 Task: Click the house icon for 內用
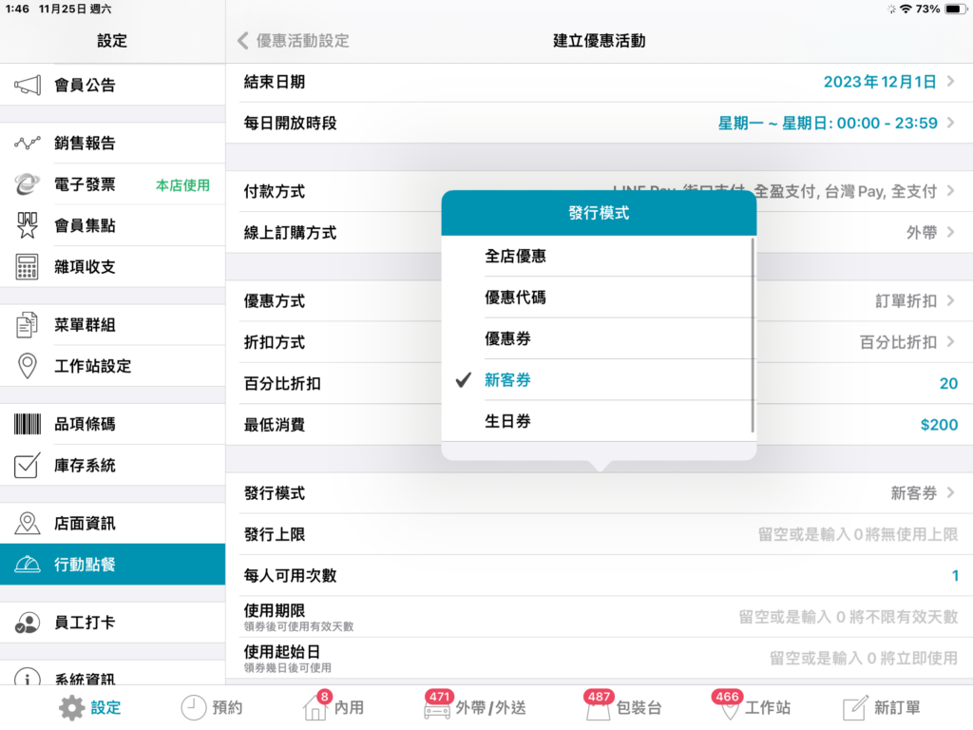[315, 707]
